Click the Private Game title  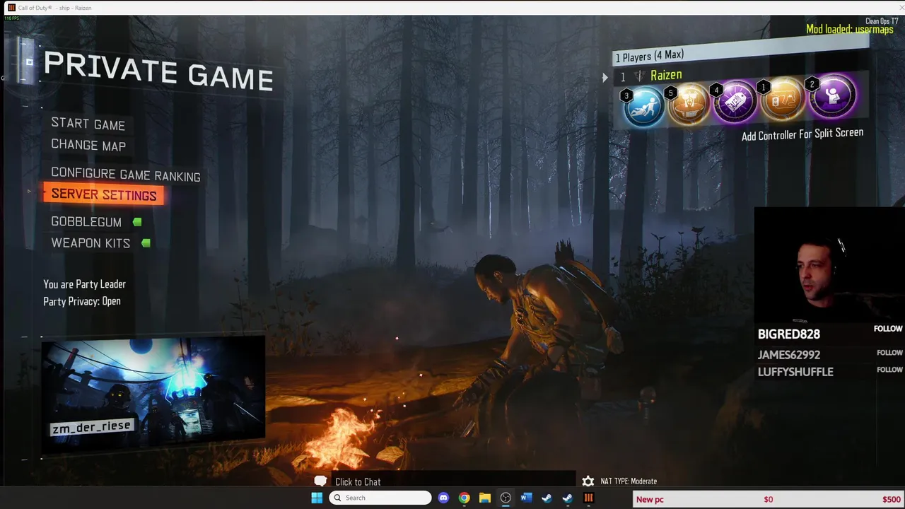158,71
